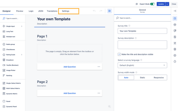Pick the Image Picker toolbox element

(11, 70)
